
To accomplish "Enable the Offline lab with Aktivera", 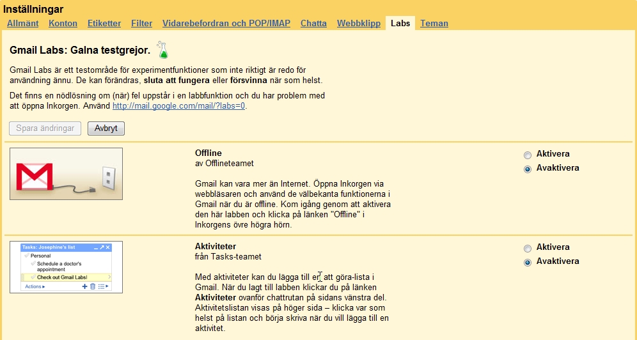I will click(527, 155).
